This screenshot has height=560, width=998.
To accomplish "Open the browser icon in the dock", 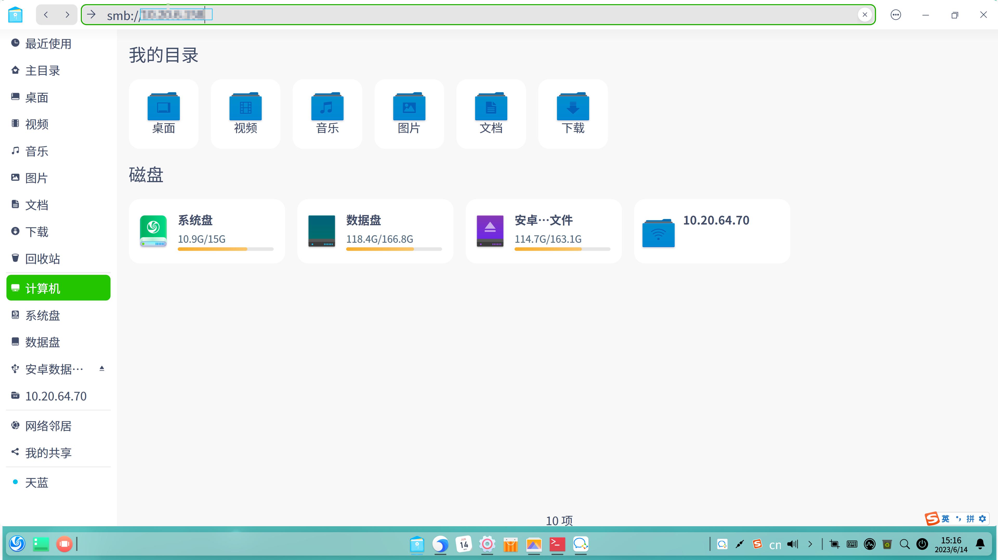I will point(441,544).
